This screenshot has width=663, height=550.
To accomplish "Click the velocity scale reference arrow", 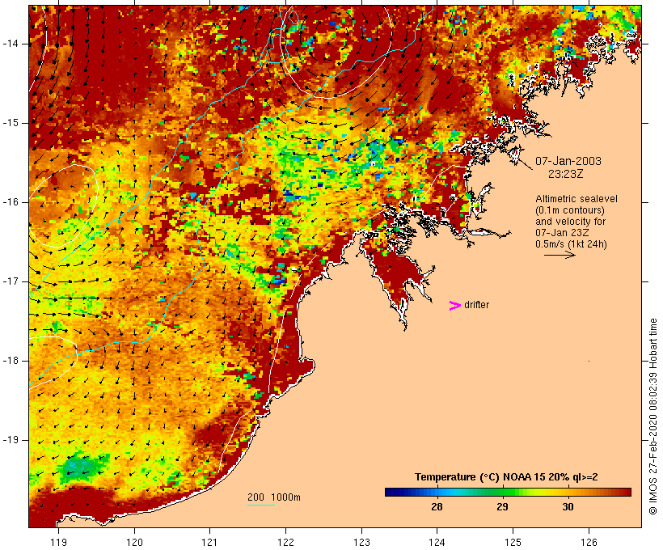I will (560, 255).
